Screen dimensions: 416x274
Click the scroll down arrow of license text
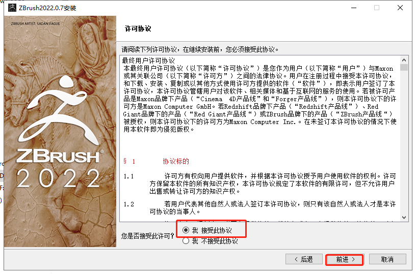pos(404,218)
